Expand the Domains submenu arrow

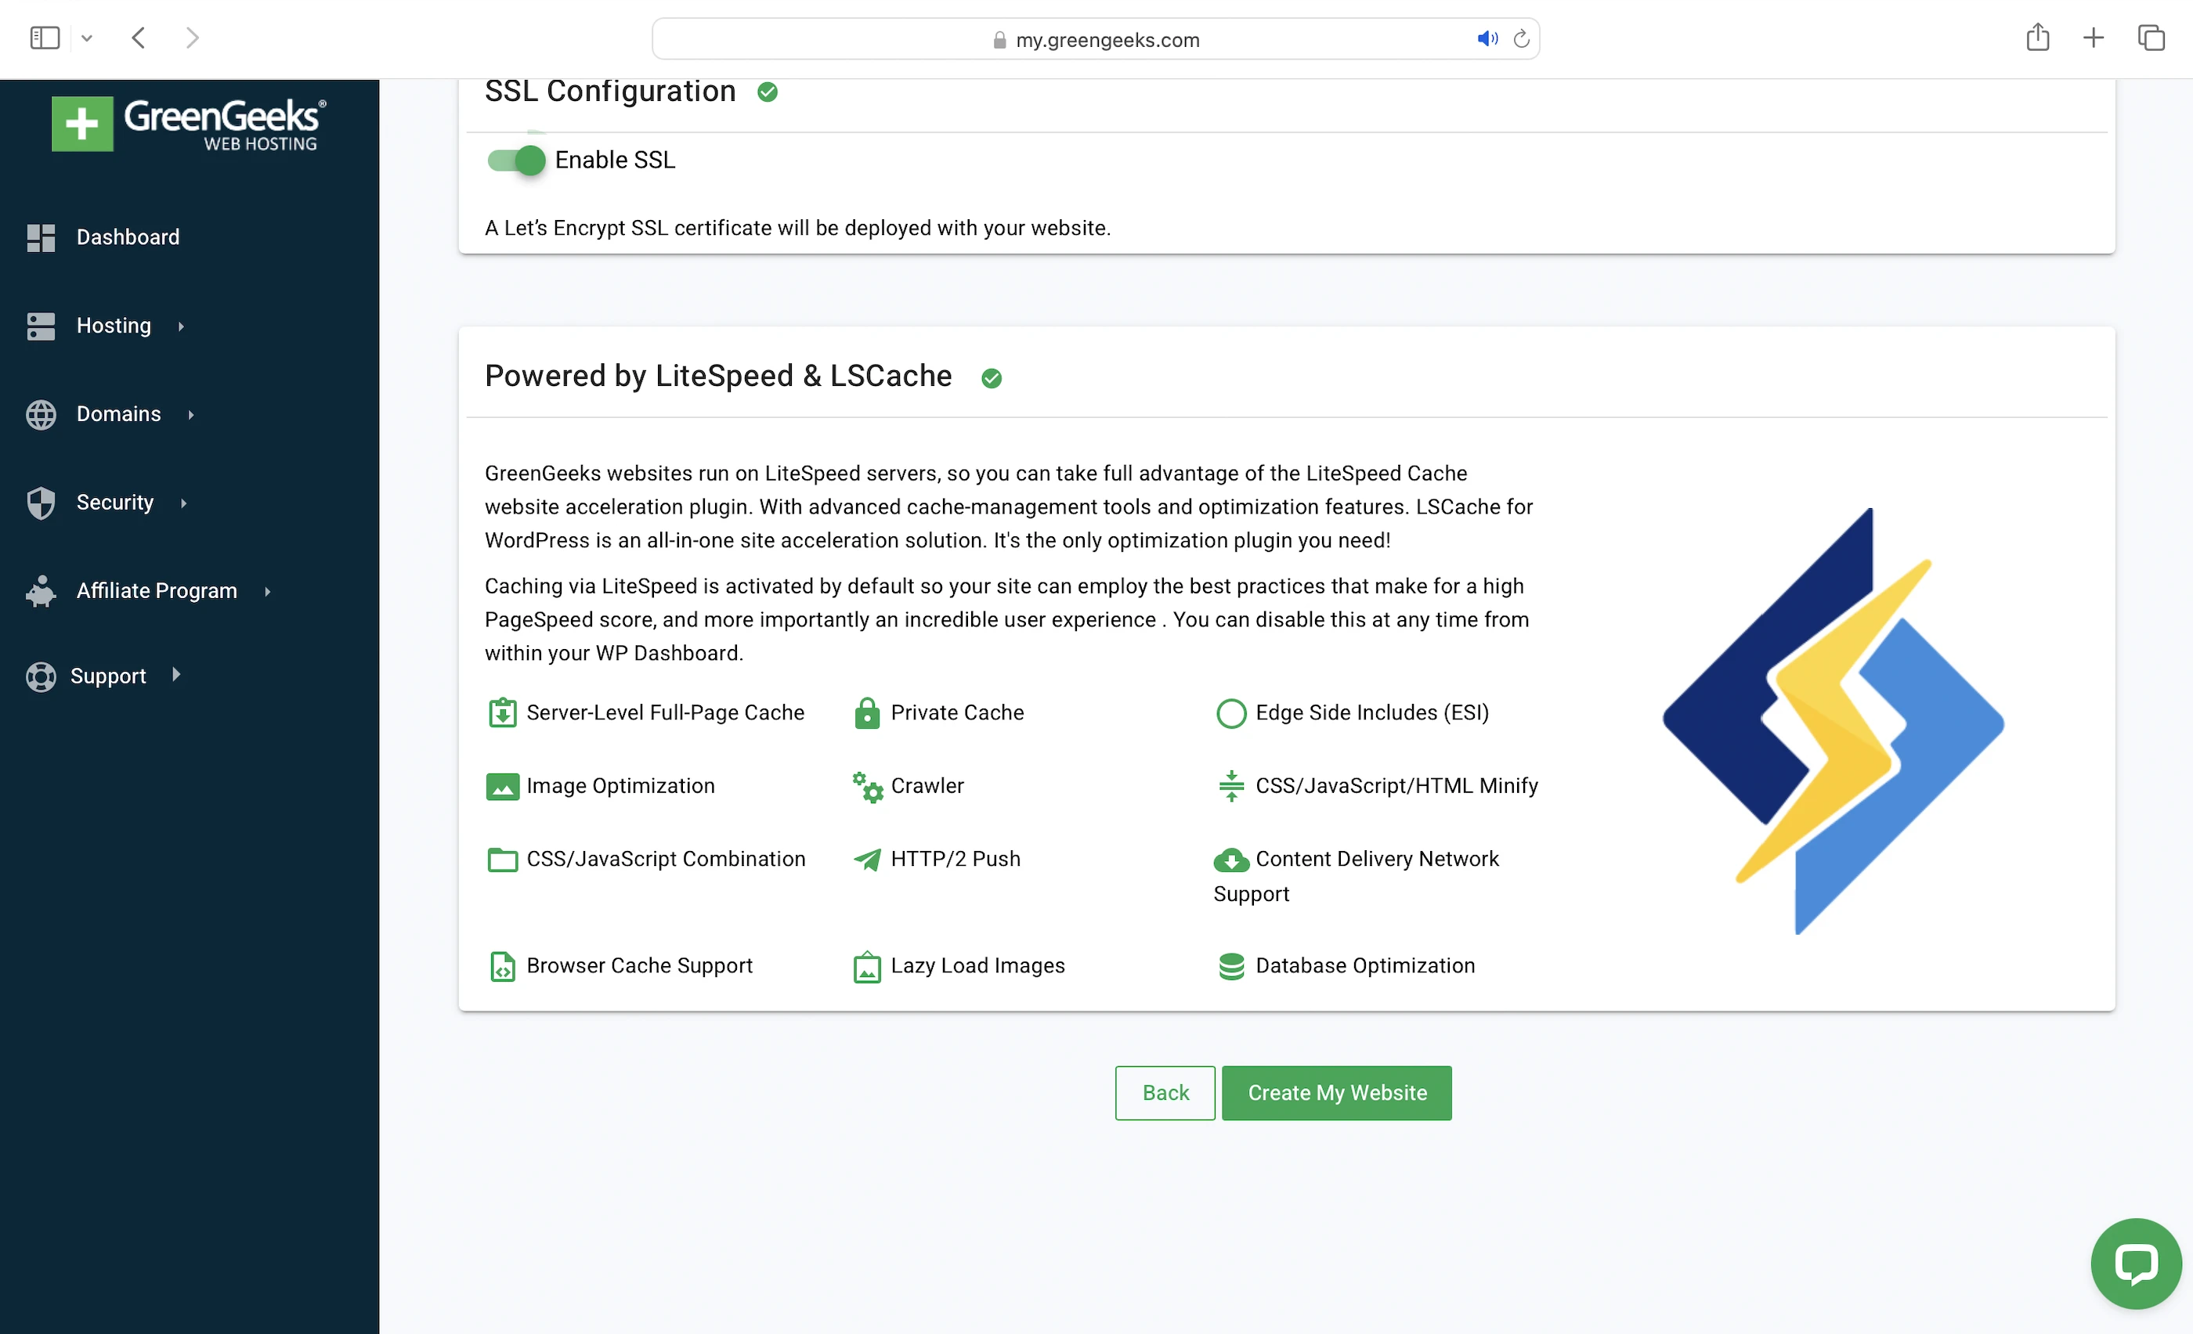click(190, 414)
